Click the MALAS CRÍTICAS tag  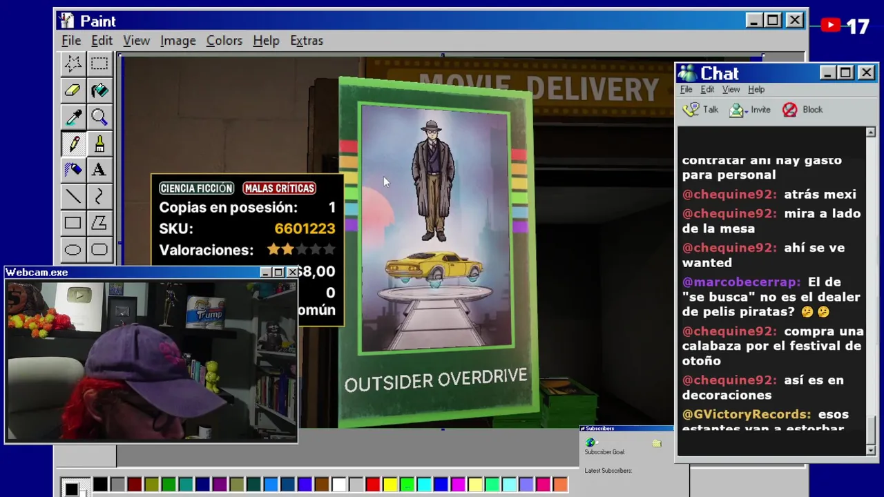[280, 188]
